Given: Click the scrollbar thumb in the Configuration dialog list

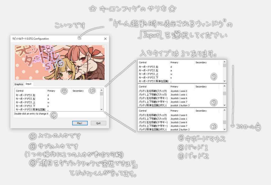Looking at the screenshot, I should pos(101,93).
